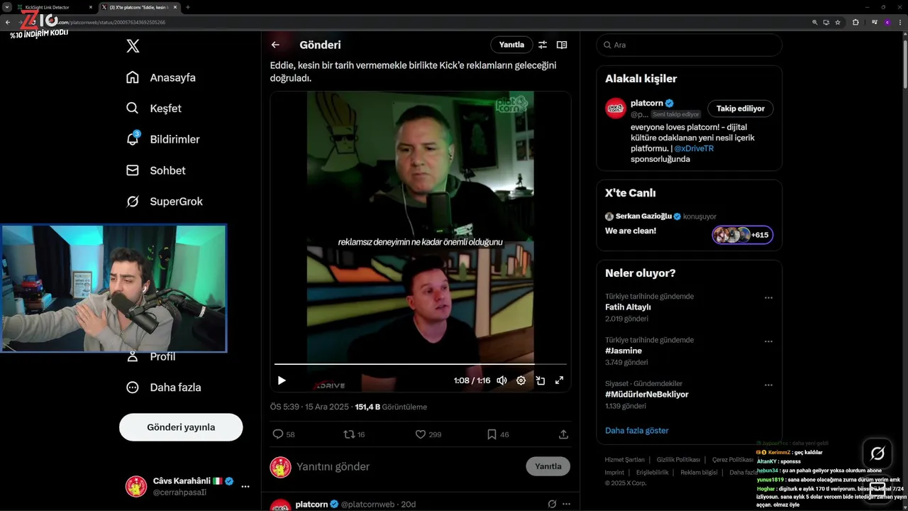Image resolution: width=908 pixels, height=511 pixels.
Task: Open Daha fazla menu in sidebar
Action: [x=163, y=388]
